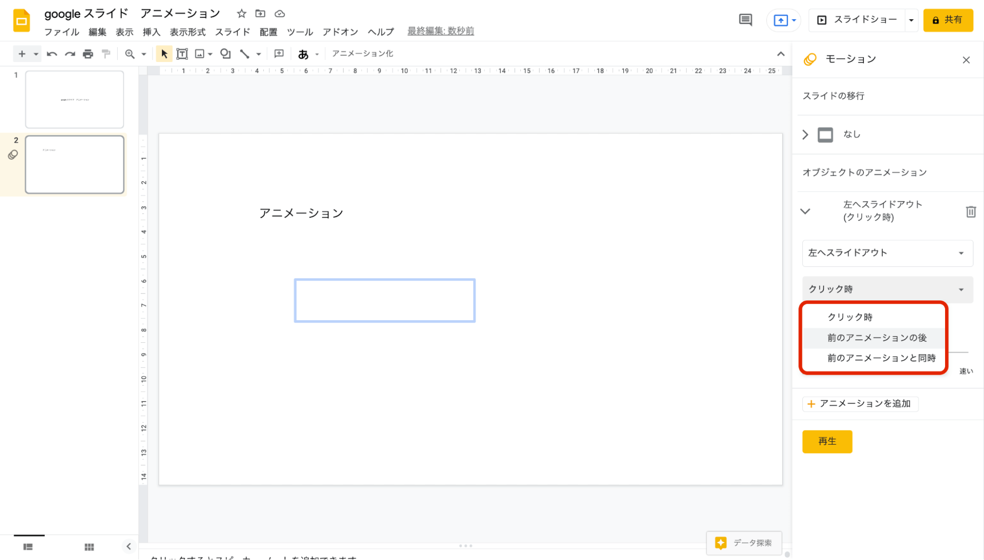The image size is (984, 560).
Task: Select the shape tool
Action: point(225,54)
